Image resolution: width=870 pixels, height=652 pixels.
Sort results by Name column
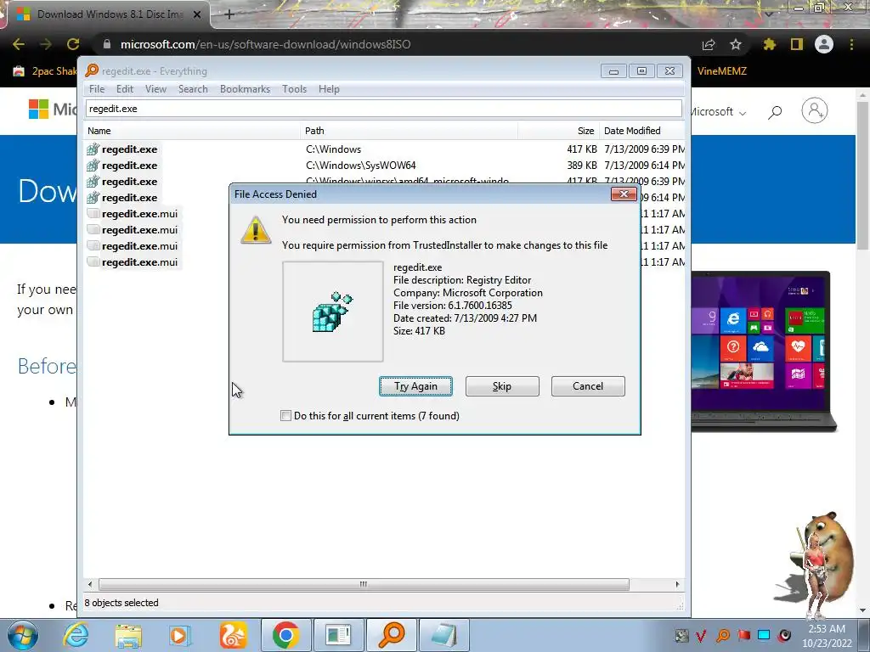pos(192,131)
